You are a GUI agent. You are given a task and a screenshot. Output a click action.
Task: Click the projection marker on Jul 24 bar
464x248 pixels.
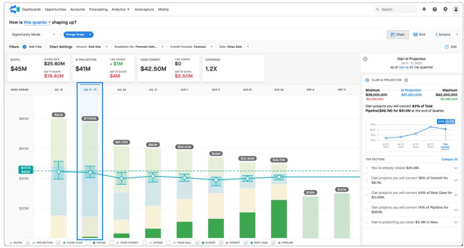pos(121,178)
